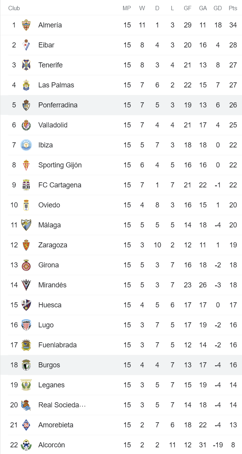Screen dimensions: 242x454
Task: Click the Ibiza team name
Action: [45, 145]
